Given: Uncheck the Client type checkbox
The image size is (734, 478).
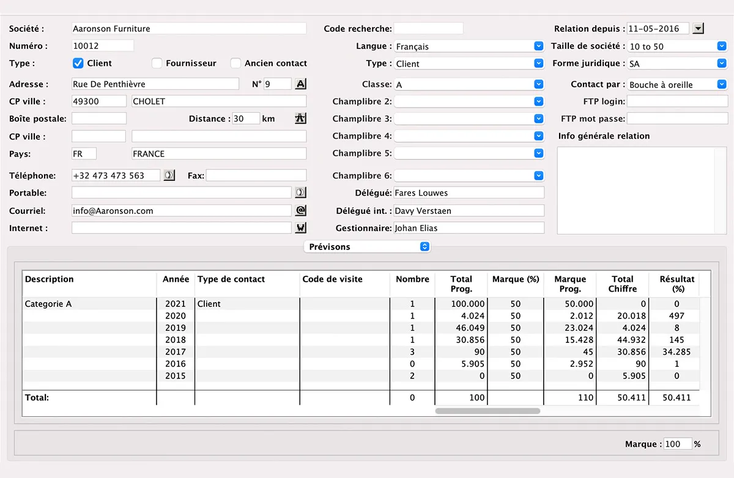Looking at the screenshot, I should [78, 63].
